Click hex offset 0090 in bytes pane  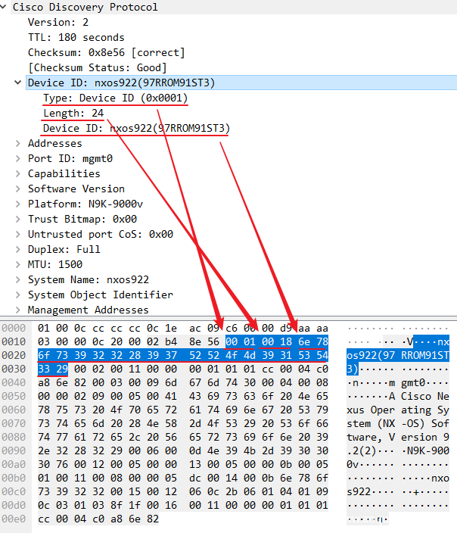pyautogui.click(x=14, y=450)
